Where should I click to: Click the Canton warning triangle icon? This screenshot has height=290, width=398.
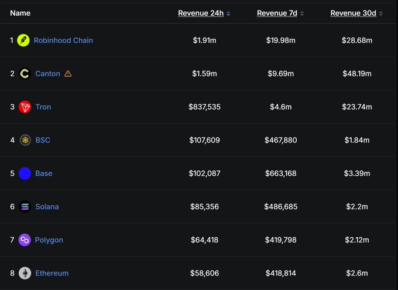[x=68, y=74]
